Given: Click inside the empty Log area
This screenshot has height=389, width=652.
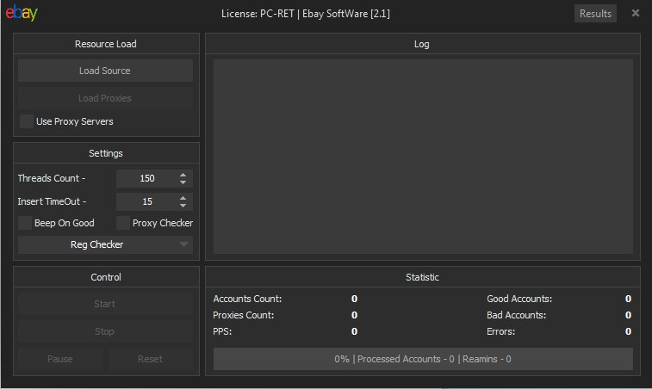Looking at the screenshot, I should 423,156.
